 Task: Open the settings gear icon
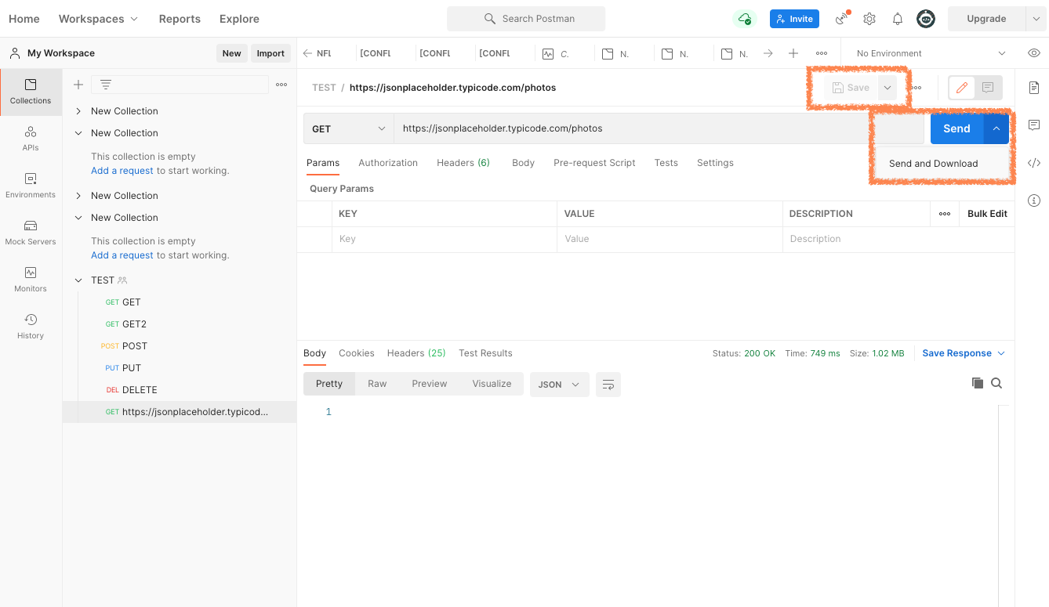(869, 19)
